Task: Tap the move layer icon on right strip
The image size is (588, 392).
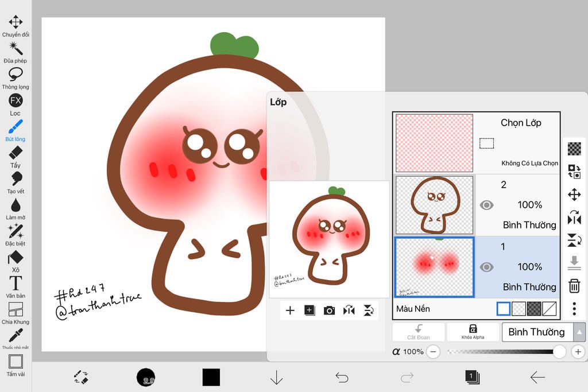Action: (x=574, y=195)
